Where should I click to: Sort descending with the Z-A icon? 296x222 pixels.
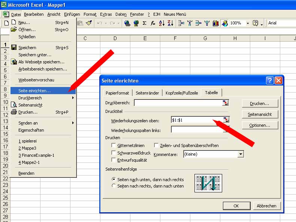coord(170,23)
